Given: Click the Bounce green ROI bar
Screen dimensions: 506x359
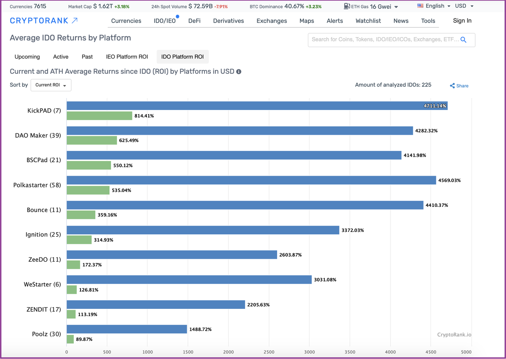Looking at the screenshot, I should 81,215.
